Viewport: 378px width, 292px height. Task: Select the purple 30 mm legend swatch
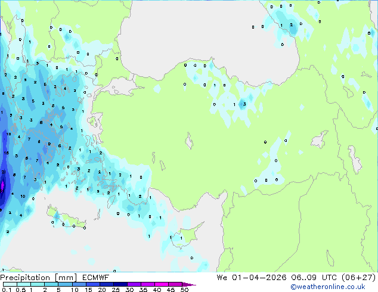[134, 284]
